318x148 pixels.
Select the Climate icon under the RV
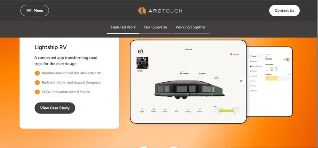(x=154, y=110)
